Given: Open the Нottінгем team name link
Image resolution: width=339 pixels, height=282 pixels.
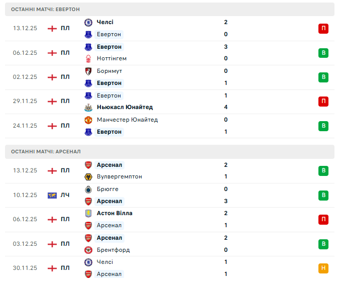Looking at the screenshot, I should [x=112, y=59].
